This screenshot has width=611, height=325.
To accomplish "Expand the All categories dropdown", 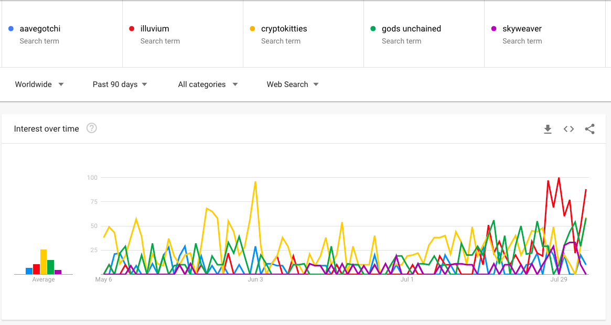I will [x=208, y=84].
